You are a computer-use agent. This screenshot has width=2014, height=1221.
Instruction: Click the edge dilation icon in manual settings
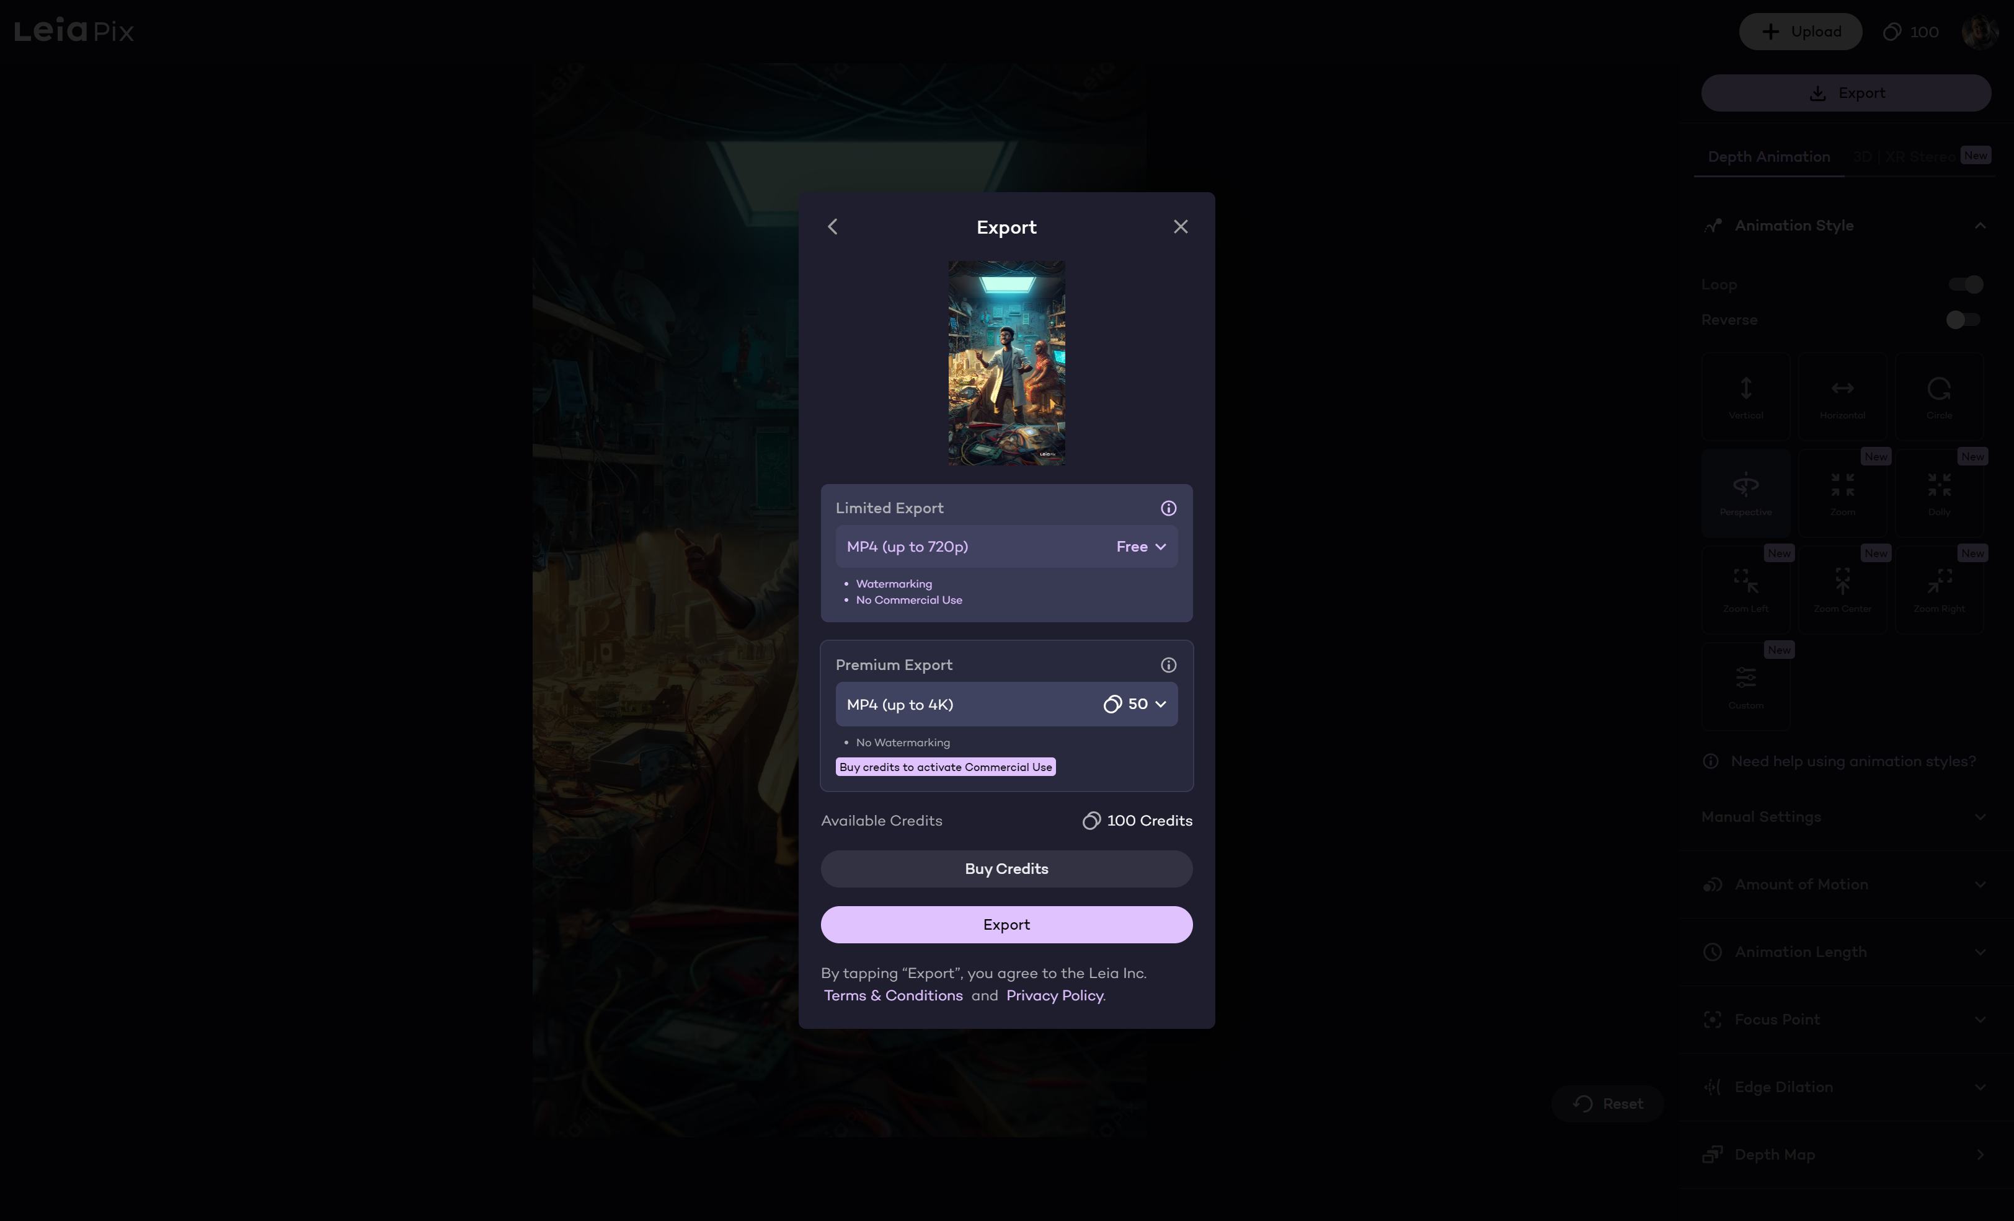(1712, 1087)
